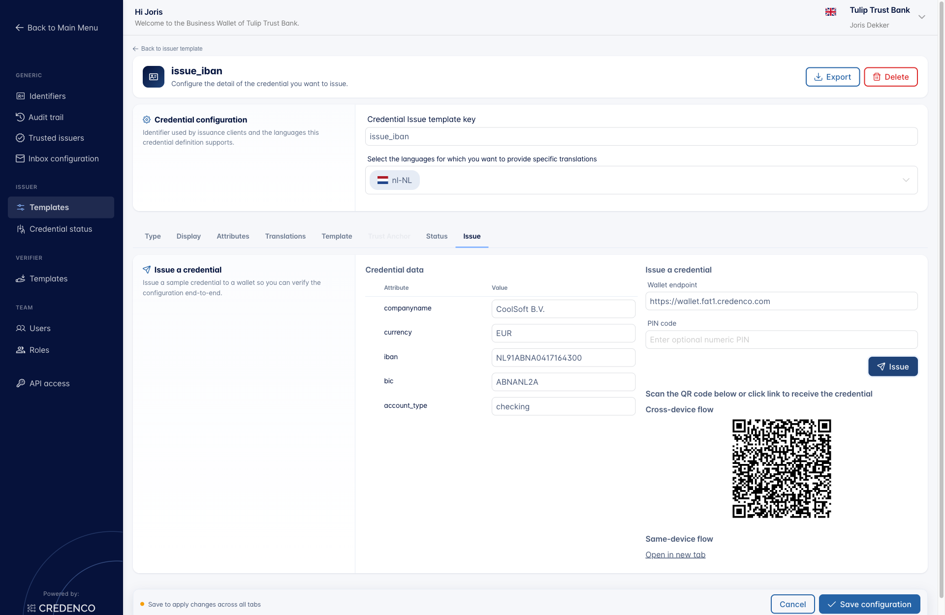Cancel the configuration changes
Image resolution: width=945 pixels, height=615 pixels.
click(x=792, y=604)
